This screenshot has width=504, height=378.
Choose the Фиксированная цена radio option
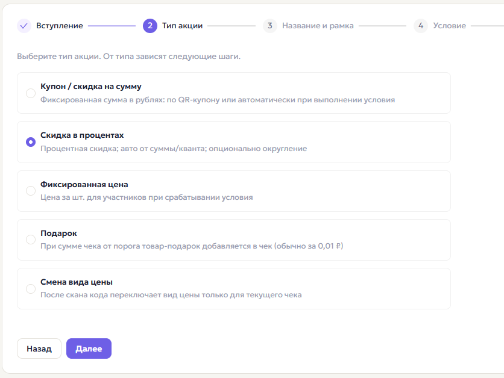coord(31,191)
